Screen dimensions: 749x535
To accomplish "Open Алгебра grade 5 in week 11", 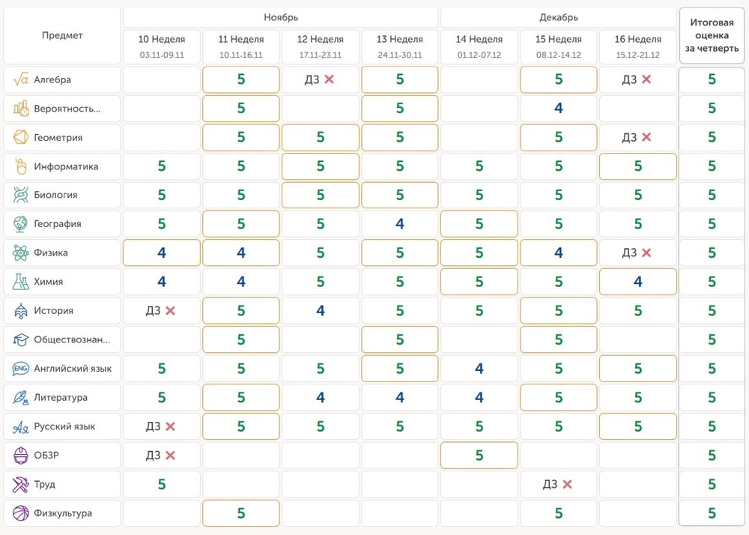I will 241,79.
